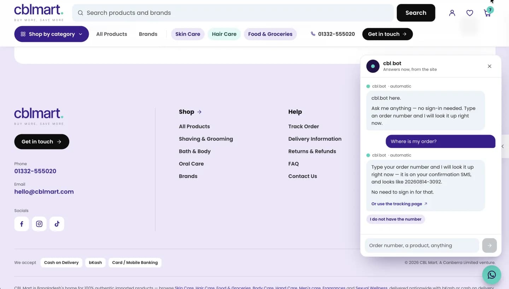The height and width of the screenshot is (289, 509).
Task: Click the hello@cblmart.com email link
Action: [x=44, y=192]
